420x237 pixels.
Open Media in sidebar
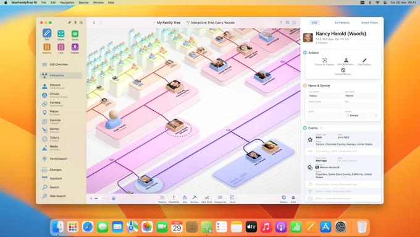coord(61,148)
